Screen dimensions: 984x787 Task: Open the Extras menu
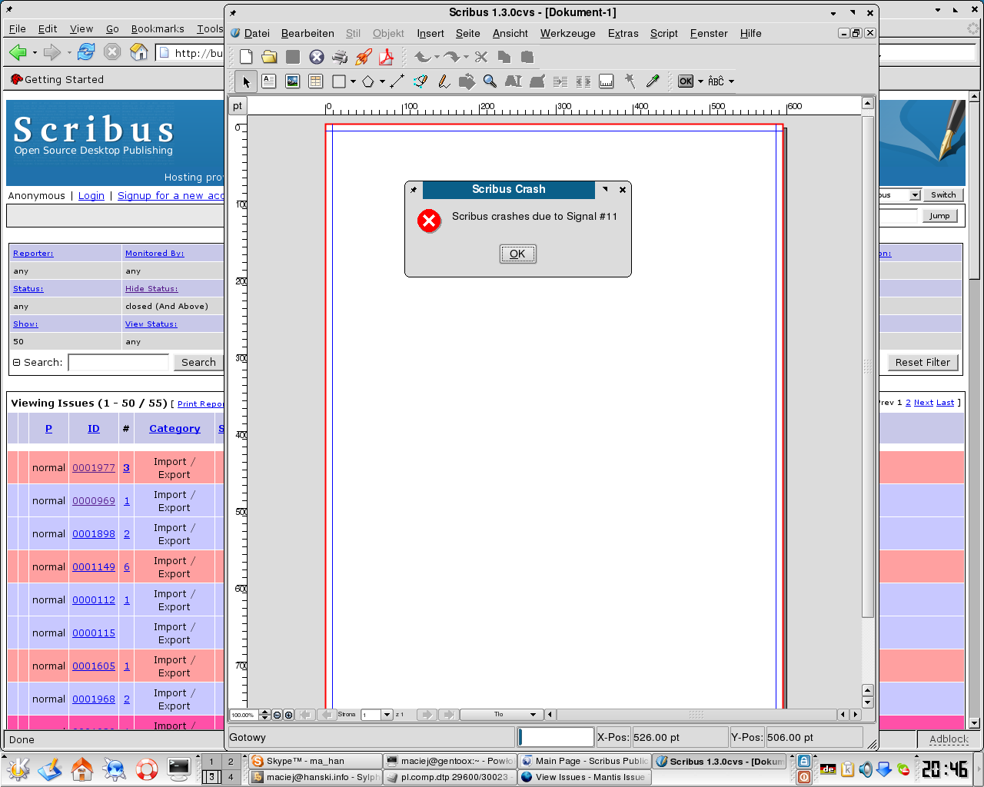point(623,34)
